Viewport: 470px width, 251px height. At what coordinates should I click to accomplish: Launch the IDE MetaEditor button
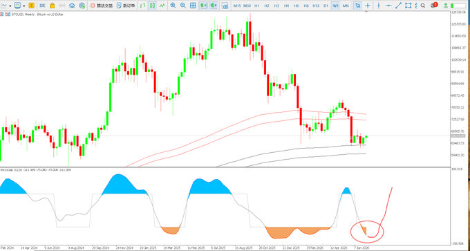[43, 6]
